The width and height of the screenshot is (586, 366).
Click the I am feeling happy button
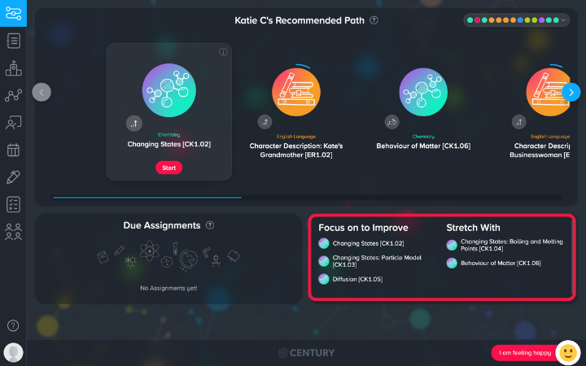click(525, 352)
